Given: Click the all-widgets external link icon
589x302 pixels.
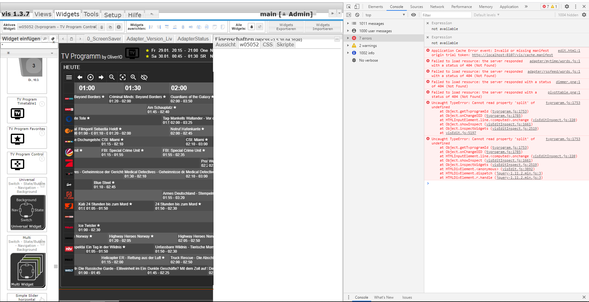Looking at the screenshot, I should pos(260,27).
